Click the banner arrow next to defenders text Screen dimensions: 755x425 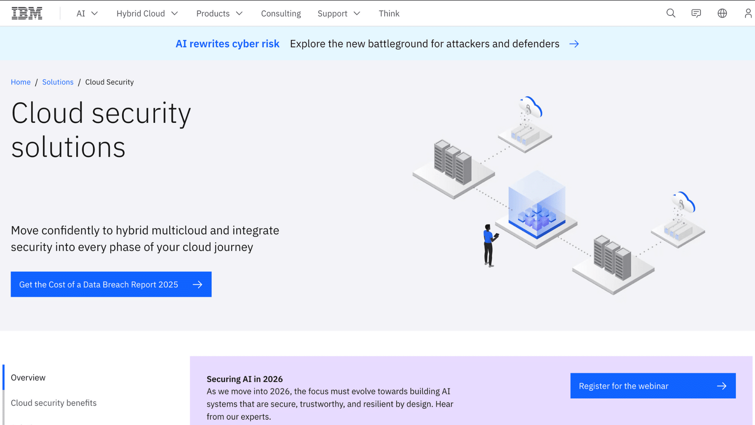574,43
